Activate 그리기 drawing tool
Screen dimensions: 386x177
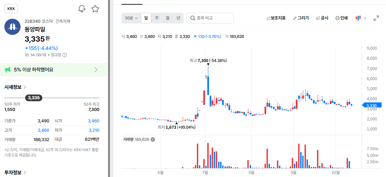point(301,18)
